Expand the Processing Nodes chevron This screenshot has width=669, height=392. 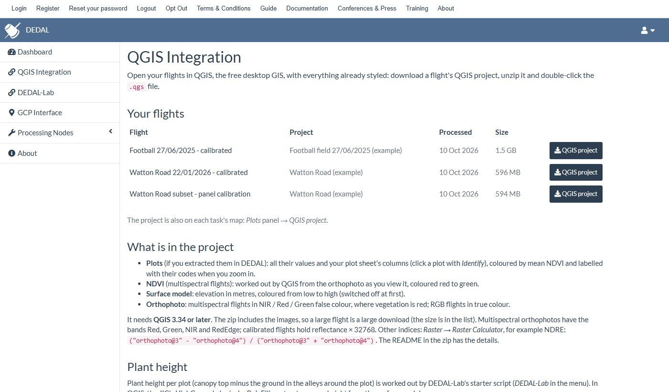click(110, 131)
